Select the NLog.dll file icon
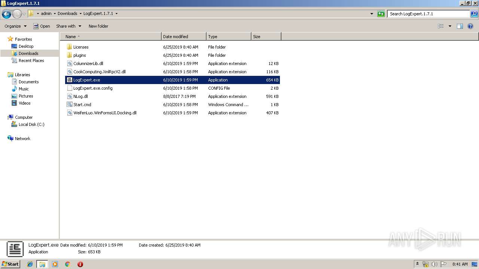 [x=69, y=96]
